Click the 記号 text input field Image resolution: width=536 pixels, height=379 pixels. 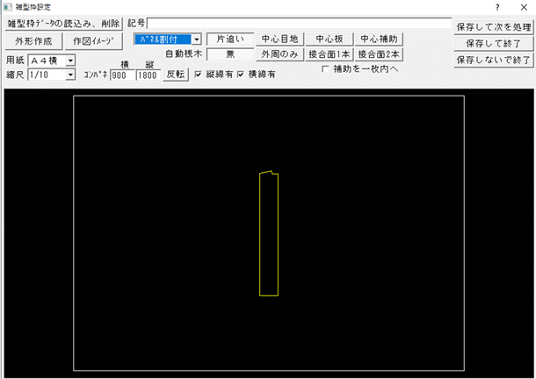pos(299,23)
